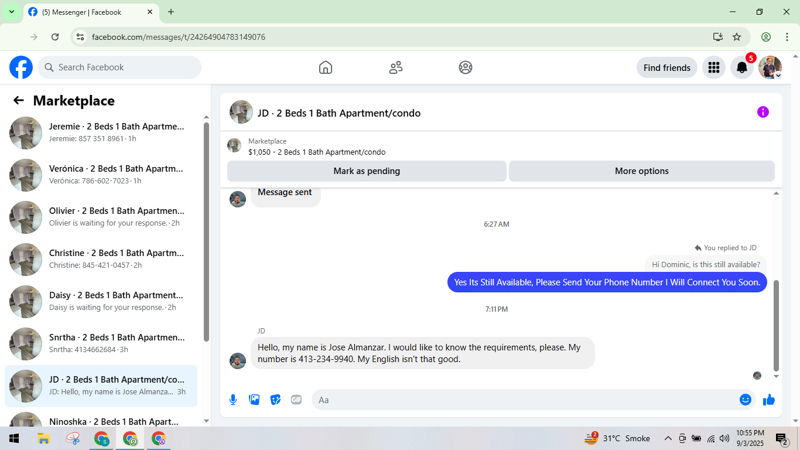Viewport: 800px width, 450px height.
Task: Bookmark this page with the star icon
Action: (x=737, y=37)
